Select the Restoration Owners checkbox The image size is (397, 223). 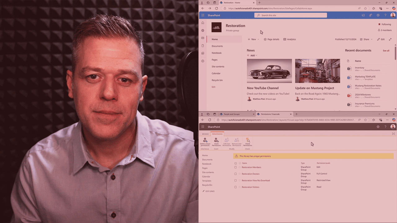pos(235,174)
